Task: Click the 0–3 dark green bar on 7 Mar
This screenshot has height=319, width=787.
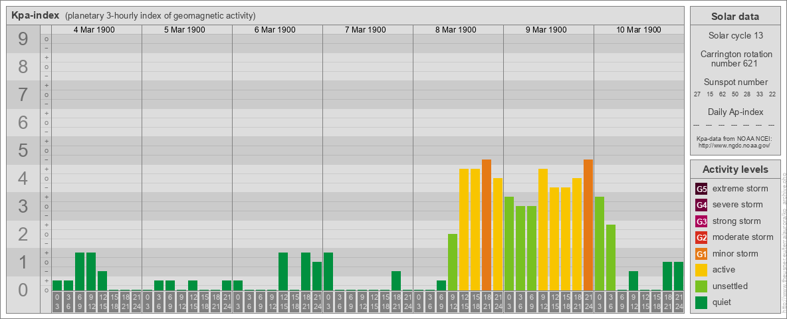Action: click(x=328, y=271)
